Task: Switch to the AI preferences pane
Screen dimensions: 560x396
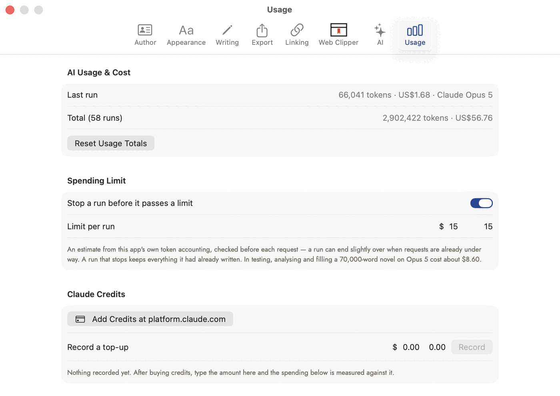Action: click(380, 35)
